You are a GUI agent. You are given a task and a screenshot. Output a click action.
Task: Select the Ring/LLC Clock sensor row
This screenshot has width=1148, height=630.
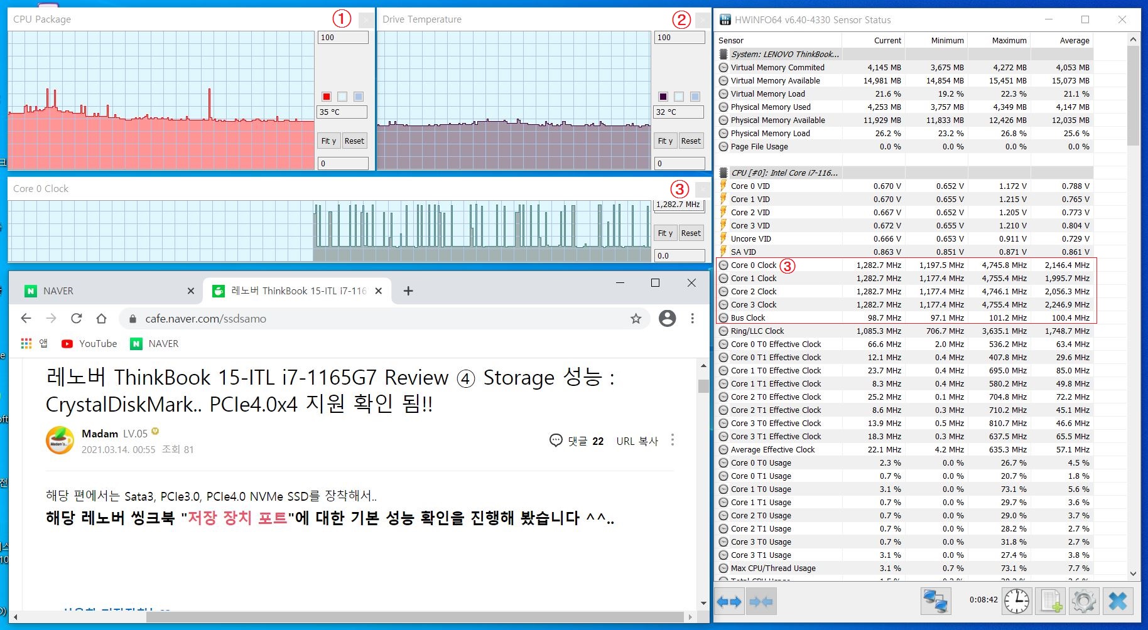click(x=905, y=331)
